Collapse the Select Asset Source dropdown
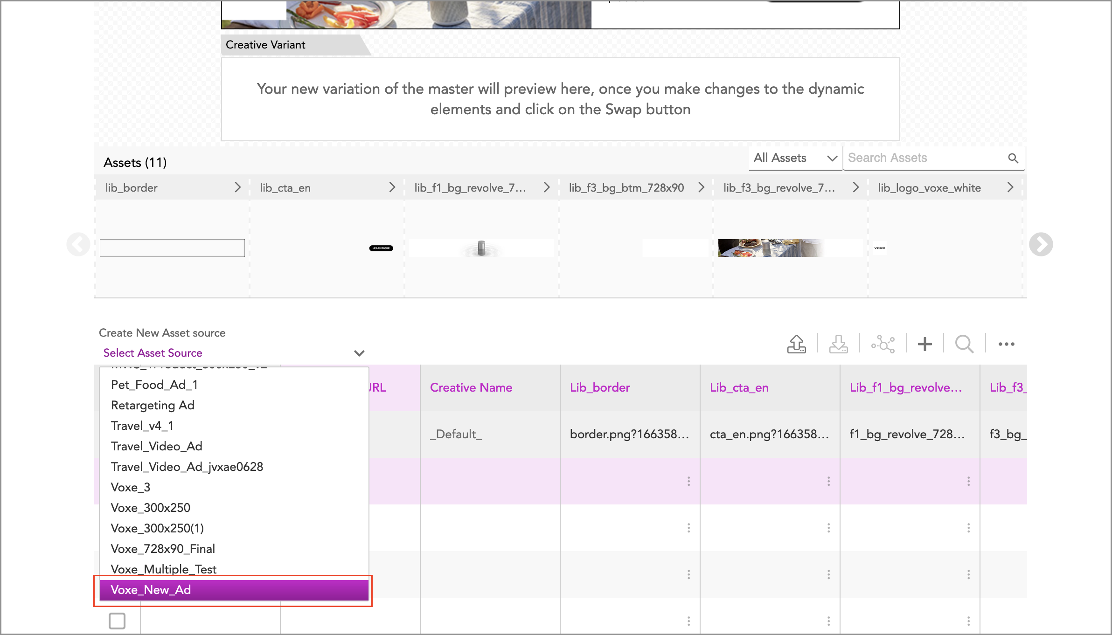Screen dimensions: 1112x635 point(359,353)
